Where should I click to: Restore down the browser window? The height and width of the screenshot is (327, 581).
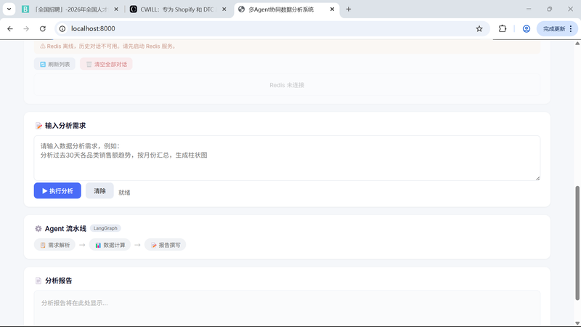(550, 9)
